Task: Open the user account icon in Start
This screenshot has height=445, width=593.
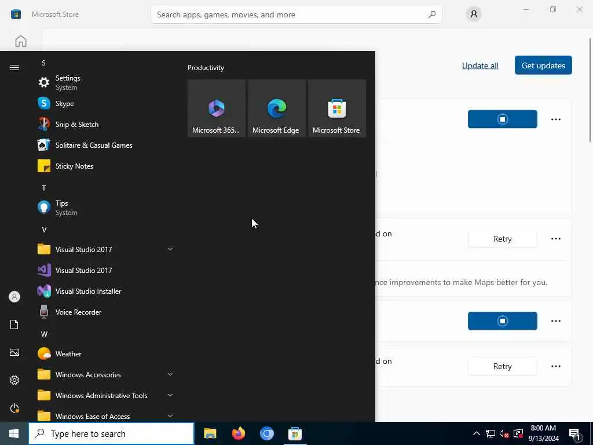Action: (14, 297)
